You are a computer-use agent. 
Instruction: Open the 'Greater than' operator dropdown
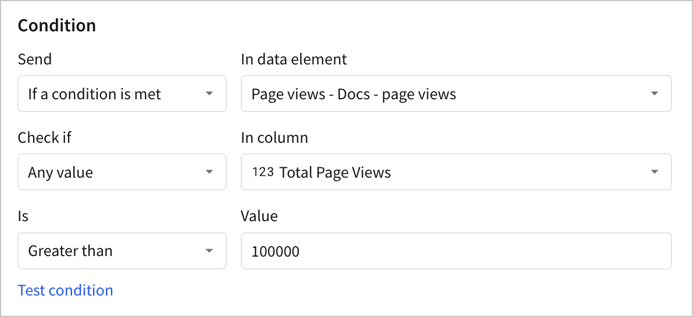(x=122, y=251)
